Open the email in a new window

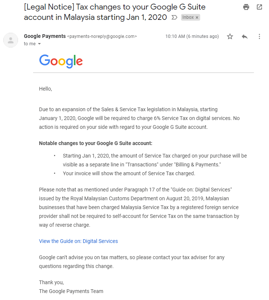(x=259, y=7)
